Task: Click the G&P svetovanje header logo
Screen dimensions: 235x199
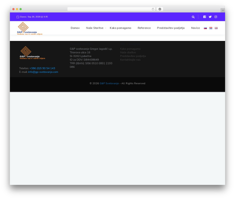Action: (30, 28)
